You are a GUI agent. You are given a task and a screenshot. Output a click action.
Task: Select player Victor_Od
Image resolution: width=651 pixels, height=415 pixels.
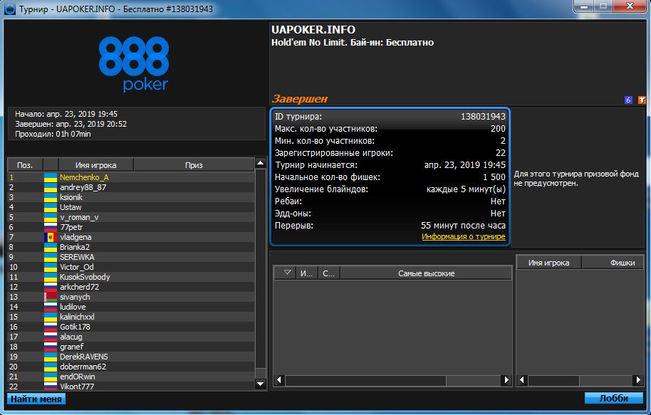131,267
